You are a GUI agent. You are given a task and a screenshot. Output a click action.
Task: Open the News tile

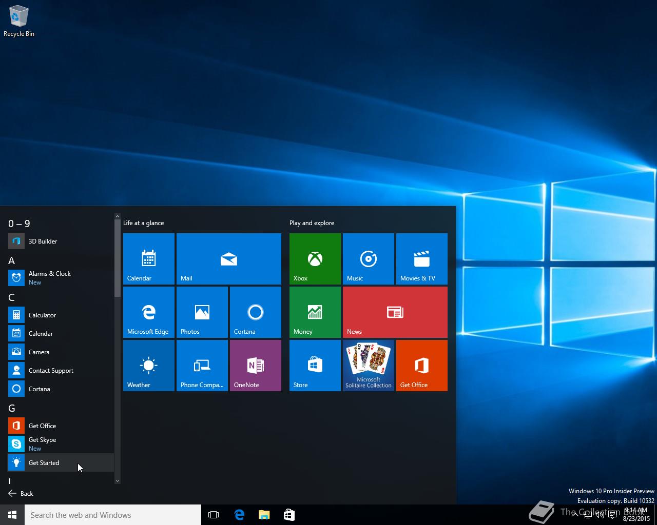pos(395,312)
